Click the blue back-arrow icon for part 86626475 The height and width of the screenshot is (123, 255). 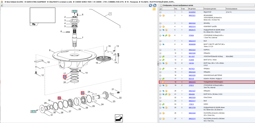tap(163, 30)
